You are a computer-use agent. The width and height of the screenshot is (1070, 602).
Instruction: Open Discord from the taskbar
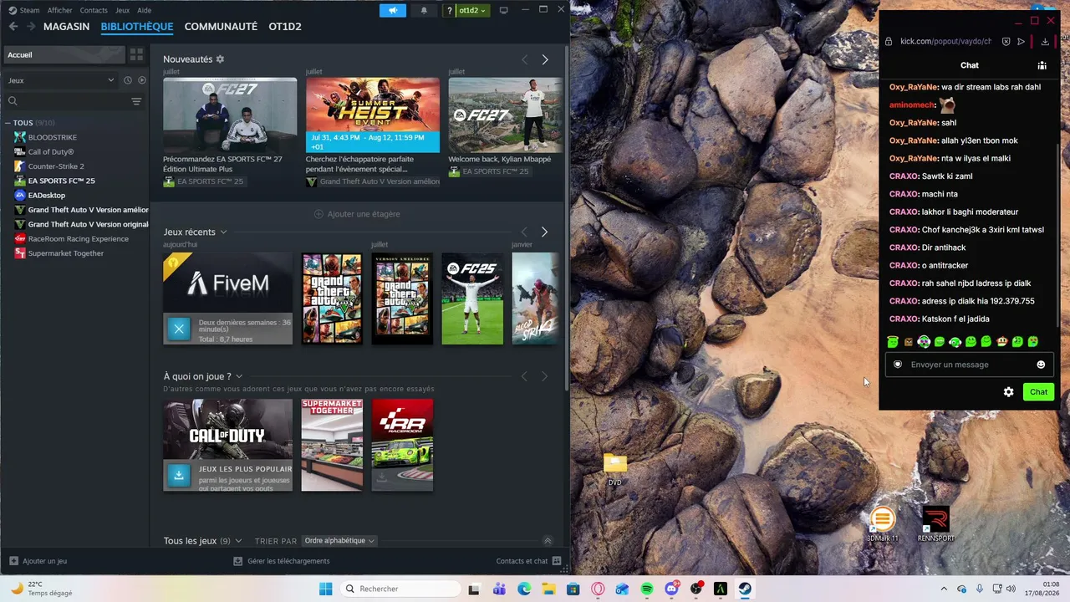[671, 589]
